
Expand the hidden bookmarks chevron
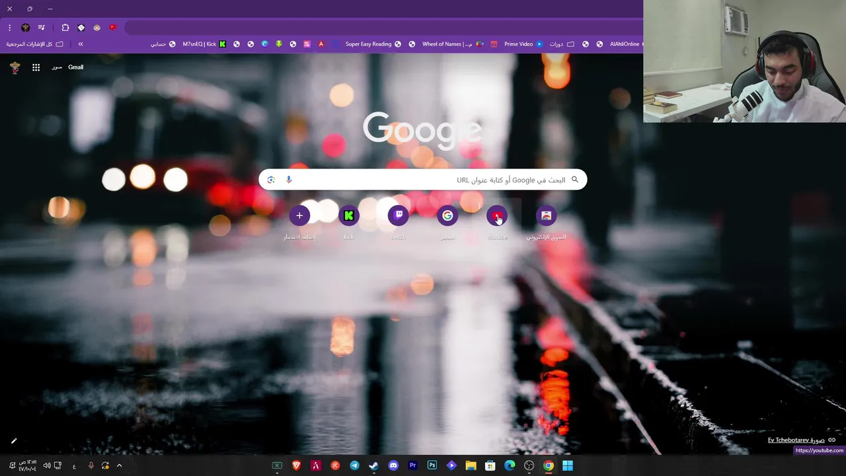coord(81,44)
